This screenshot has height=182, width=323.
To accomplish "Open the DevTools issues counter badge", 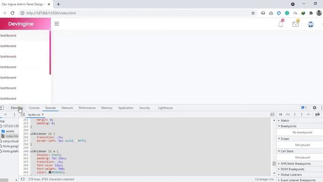I will [304, 108].
